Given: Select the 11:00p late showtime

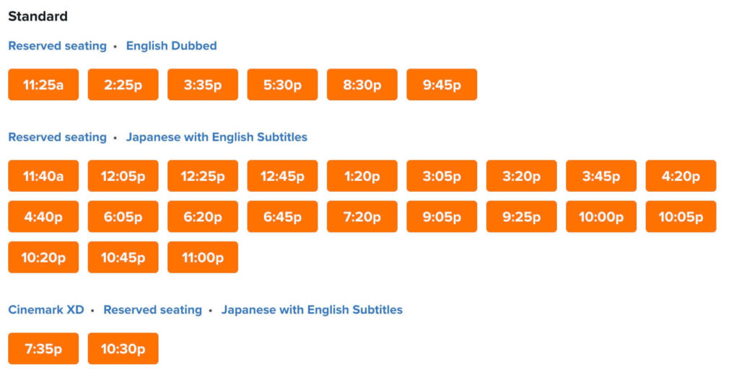Looking at the screenshot, I should click(203, 257).
